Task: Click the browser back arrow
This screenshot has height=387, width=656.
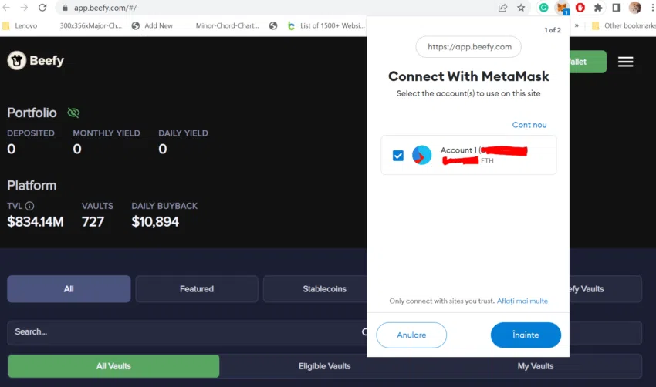Action: (x=6, y=8)
